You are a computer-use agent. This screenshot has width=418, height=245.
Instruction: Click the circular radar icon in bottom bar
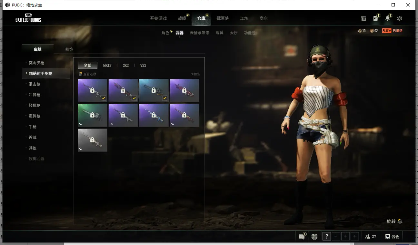314,237
